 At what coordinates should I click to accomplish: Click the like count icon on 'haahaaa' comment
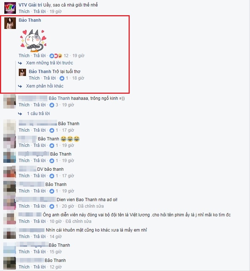click(x=52, y=105)
